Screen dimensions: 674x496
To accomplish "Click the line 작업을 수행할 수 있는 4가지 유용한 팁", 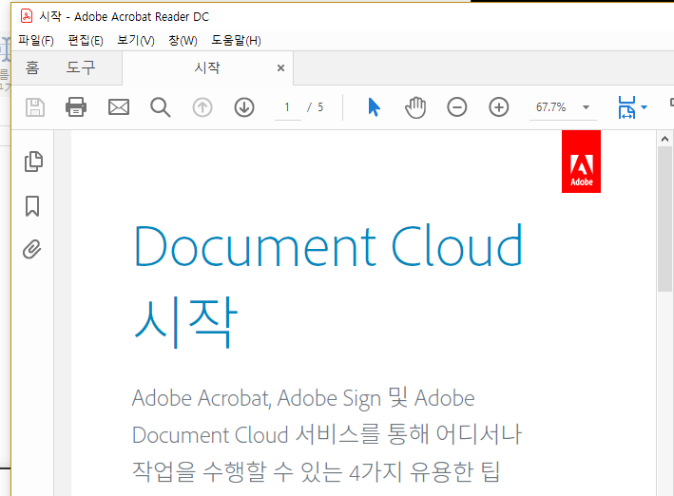I will [316, 472].
